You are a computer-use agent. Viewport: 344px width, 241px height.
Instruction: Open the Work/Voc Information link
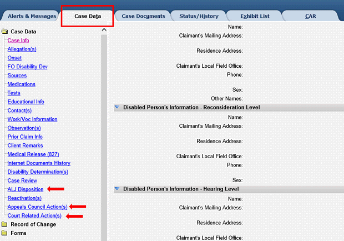click(x=32, y=119)
